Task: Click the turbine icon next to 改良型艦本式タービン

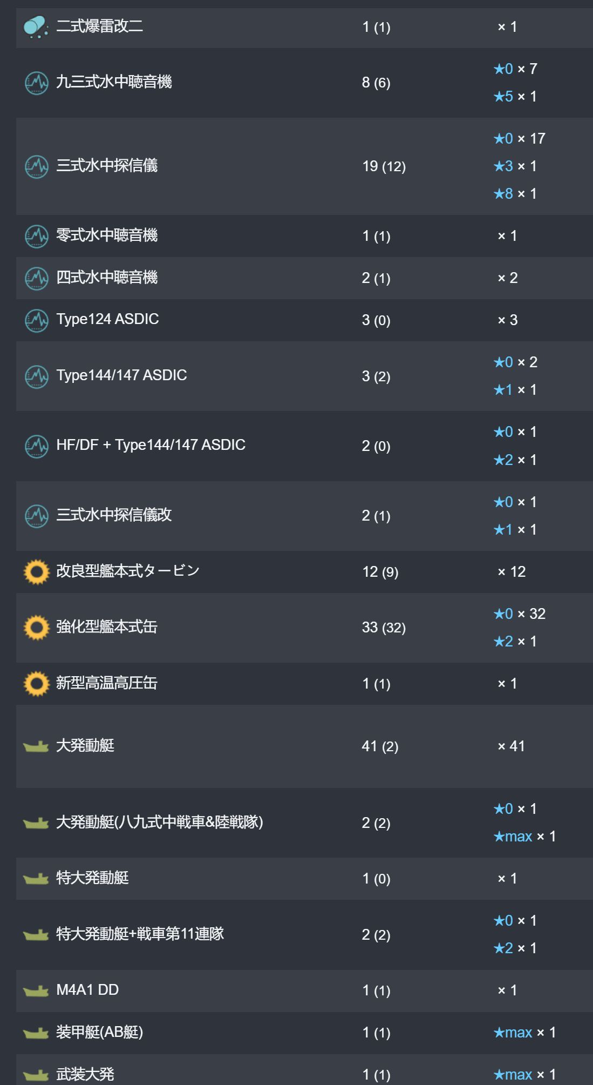Action: pos(37,572)
